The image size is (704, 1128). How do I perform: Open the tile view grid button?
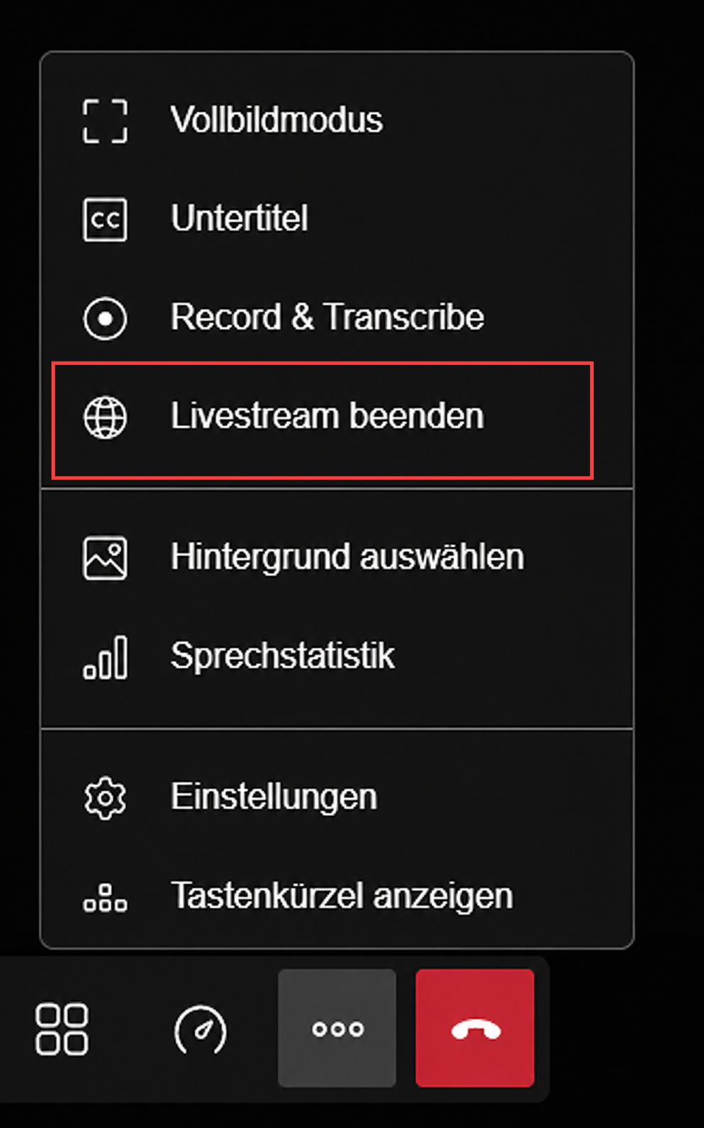coord(62,1029)
